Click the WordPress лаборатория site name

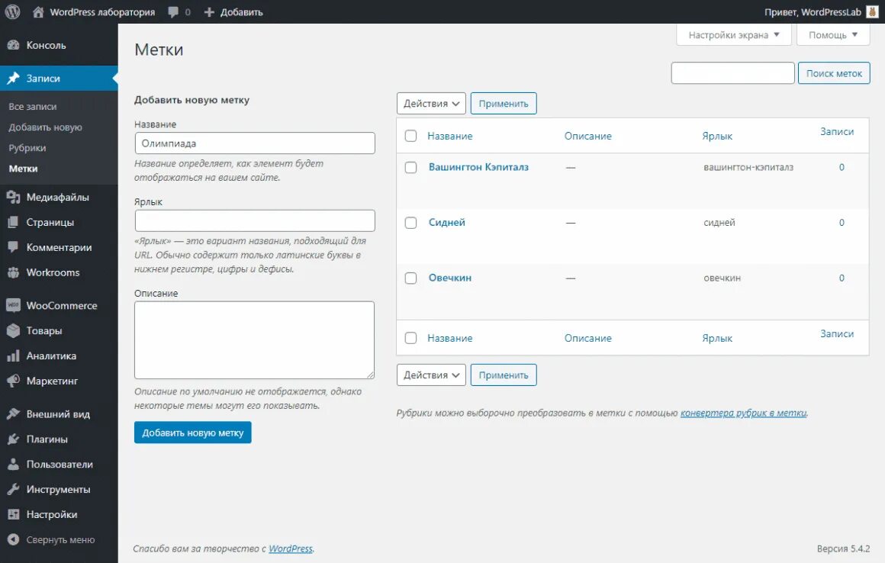click(x=102, y=12)
